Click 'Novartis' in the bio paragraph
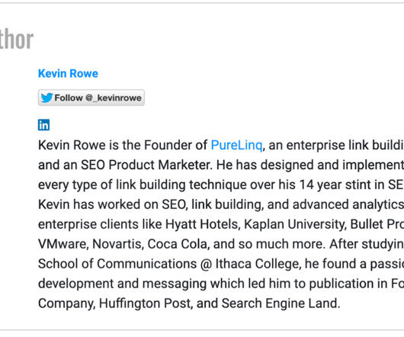Viewport: 404px width, 337px height. pos(117,244)
